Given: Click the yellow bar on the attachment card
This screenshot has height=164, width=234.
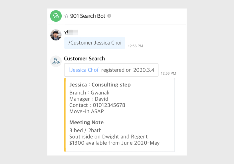Looking at the screenshot, I should [x=65, y=115].
